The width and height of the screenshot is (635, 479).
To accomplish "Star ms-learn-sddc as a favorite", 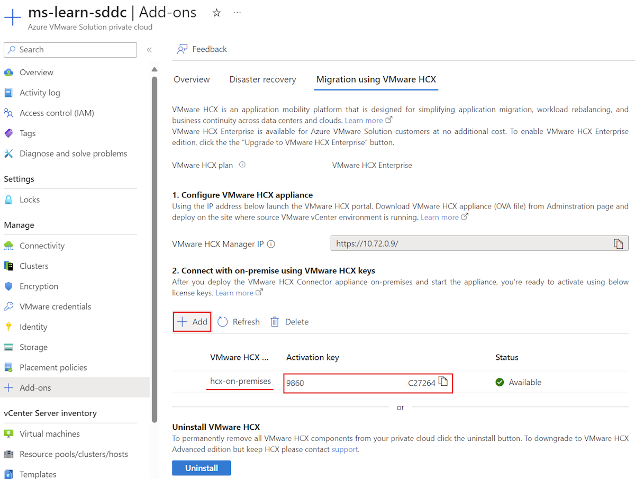I will click(216, 12).
